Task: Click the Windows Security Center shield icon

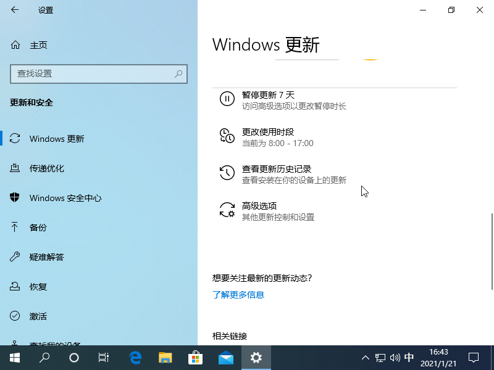Action: click(15, 198)
